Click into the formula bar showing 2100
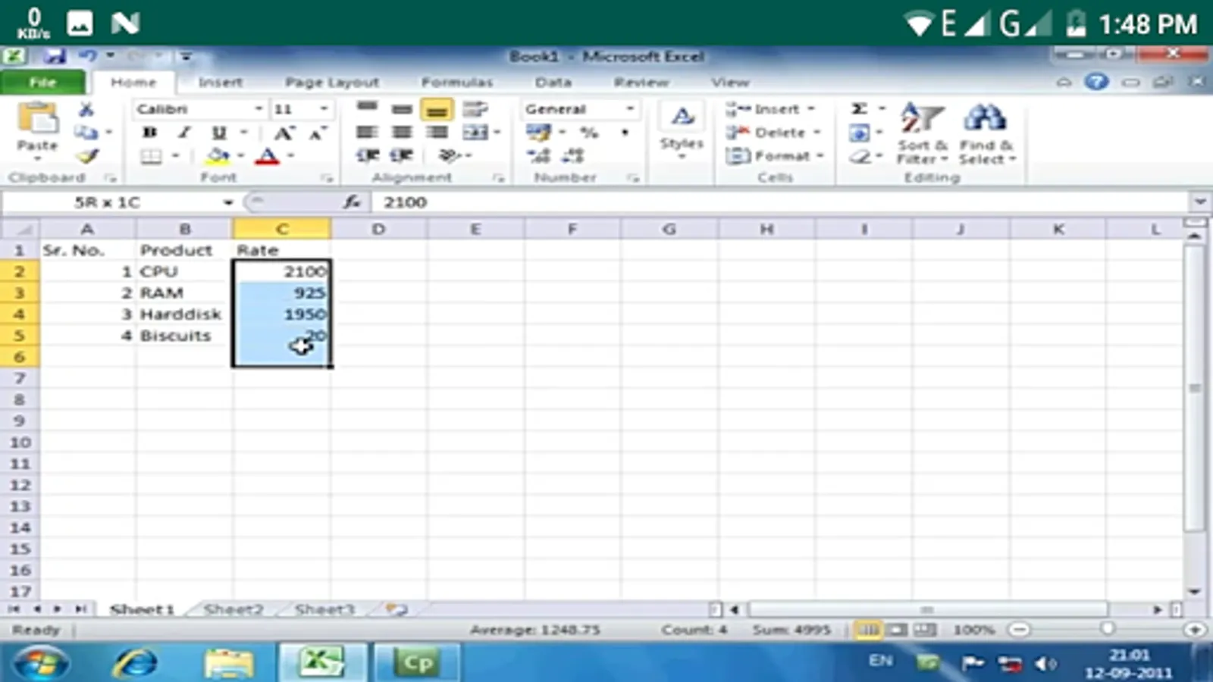 pyautogui.click(x=779, y=202)
